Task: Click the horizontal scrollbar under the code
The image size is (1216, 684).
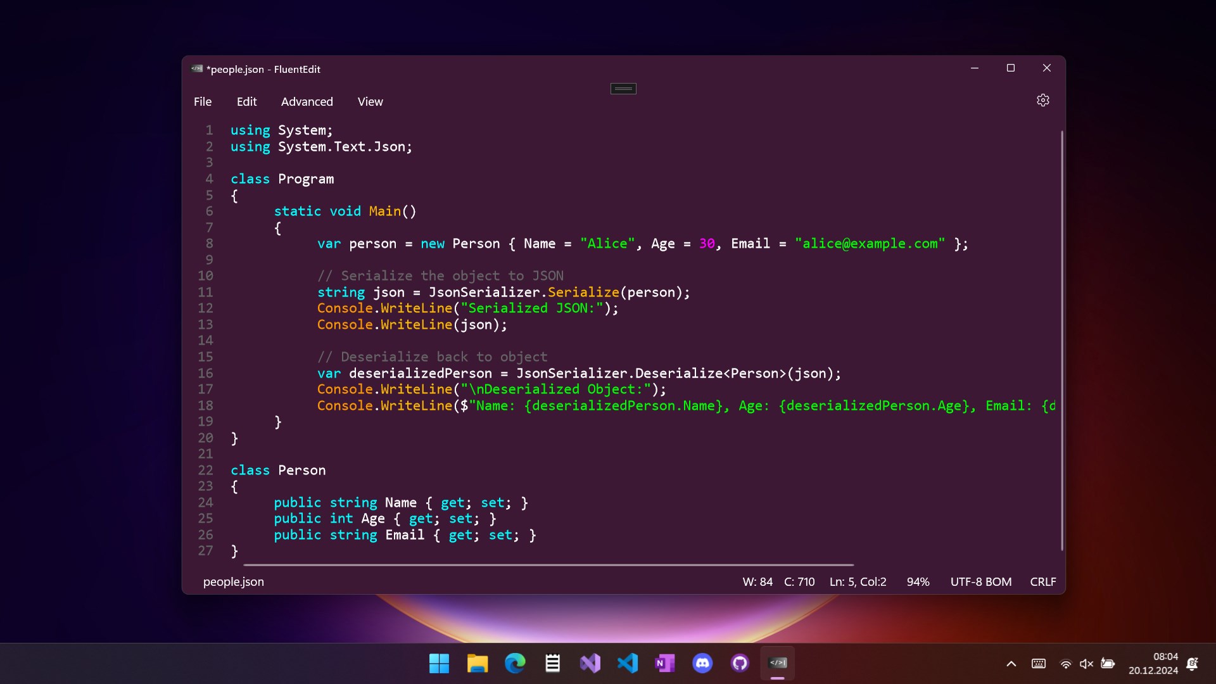Action: coord(548,564)
